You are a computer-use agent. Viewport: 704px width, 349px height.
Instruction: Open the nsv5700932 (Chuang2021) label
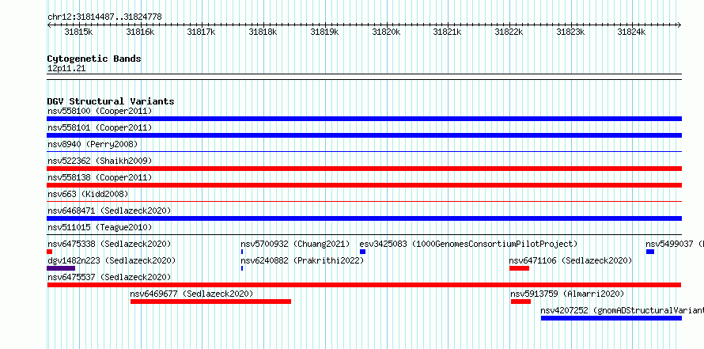point(295,244)
